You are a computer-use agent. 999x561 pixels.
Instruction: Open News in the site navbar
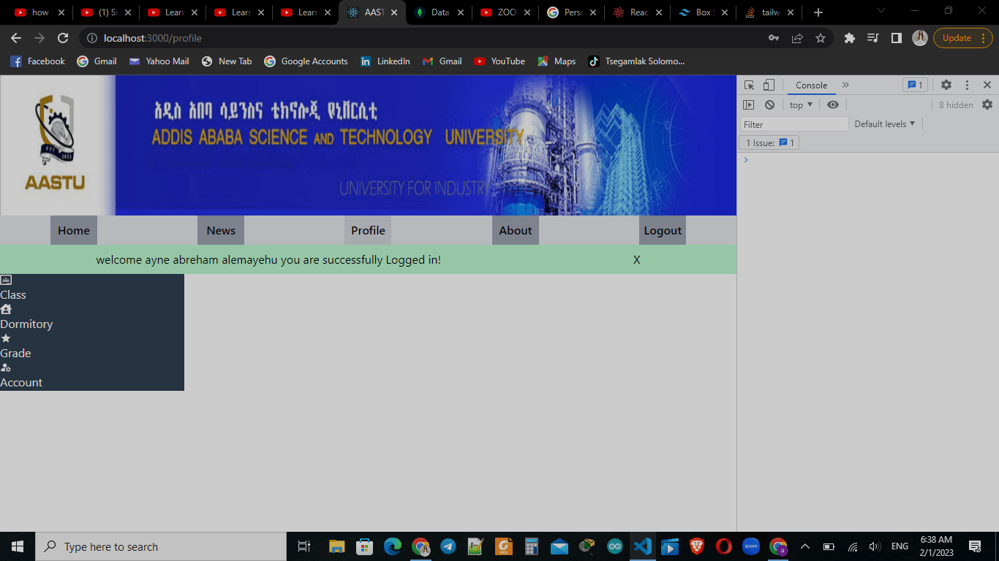[221, 230]
